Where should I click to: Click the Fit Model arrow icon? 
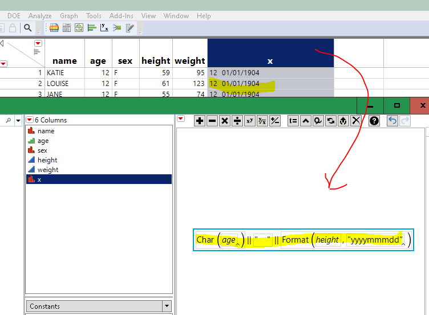(117, 28)
